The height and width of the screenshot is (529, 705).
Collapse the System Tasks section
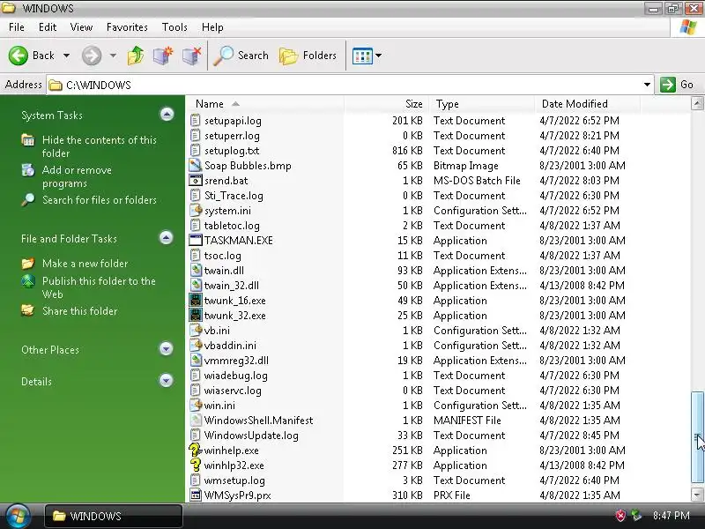(167, 115)
